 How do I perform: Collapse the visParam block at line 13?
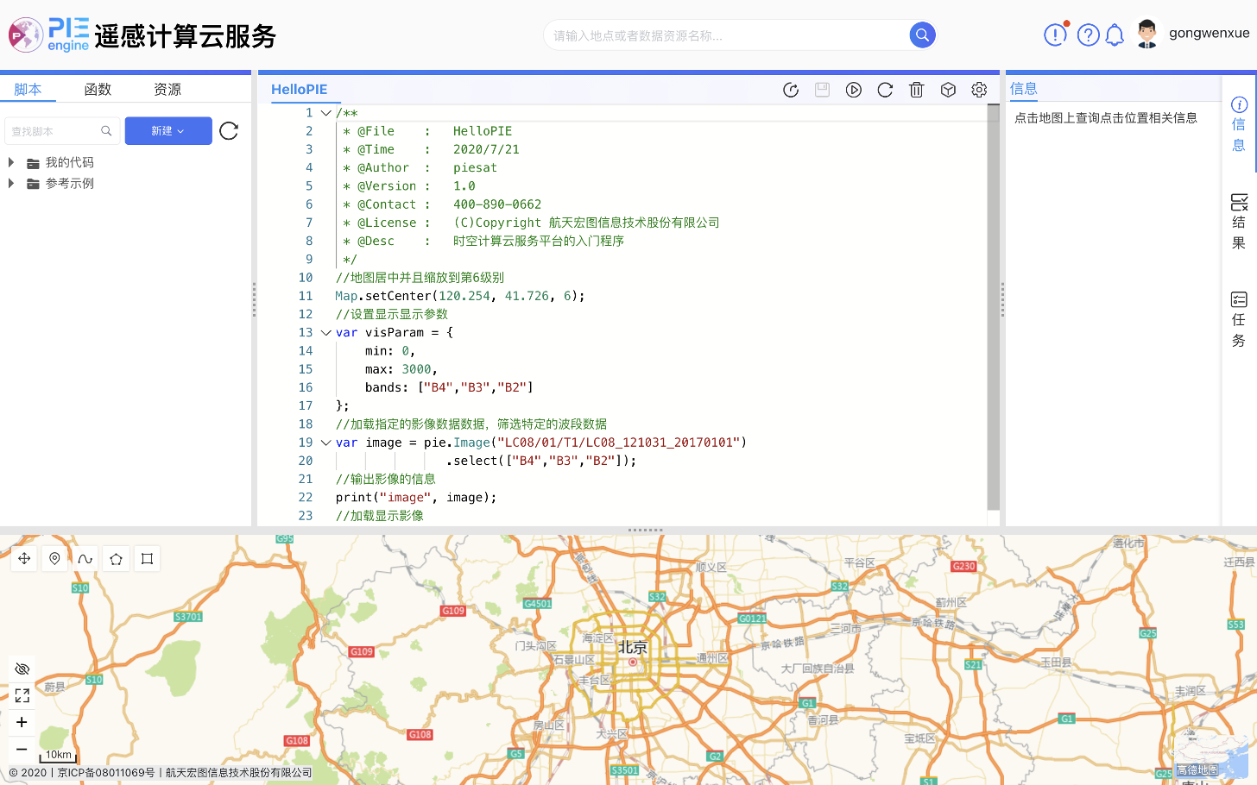[325, 332]
